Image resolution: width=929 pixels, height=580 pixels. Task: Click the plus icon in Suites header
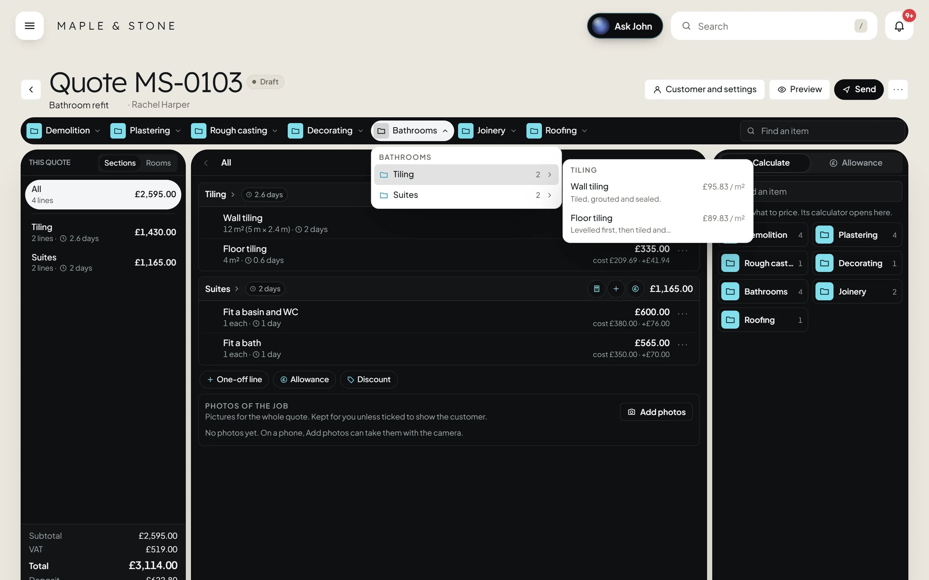(x=616, y=288)
